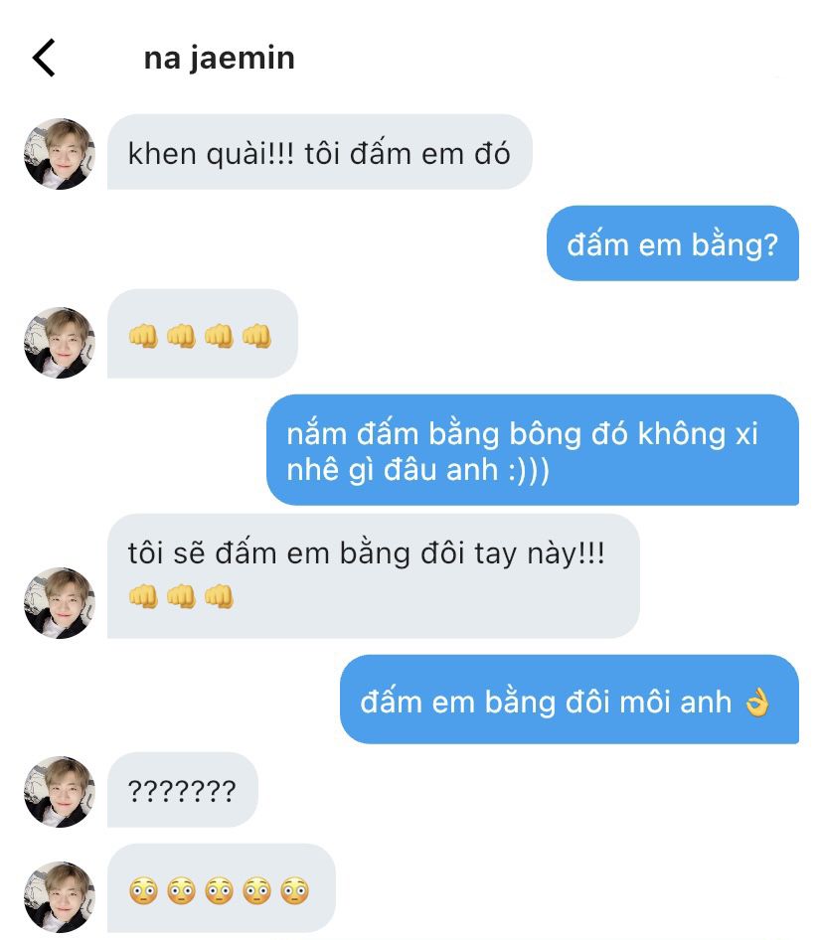Open na jaemin's chat profile header
Image resolution: width=821 pixels, height=940 pixels.
click(219, 58)
